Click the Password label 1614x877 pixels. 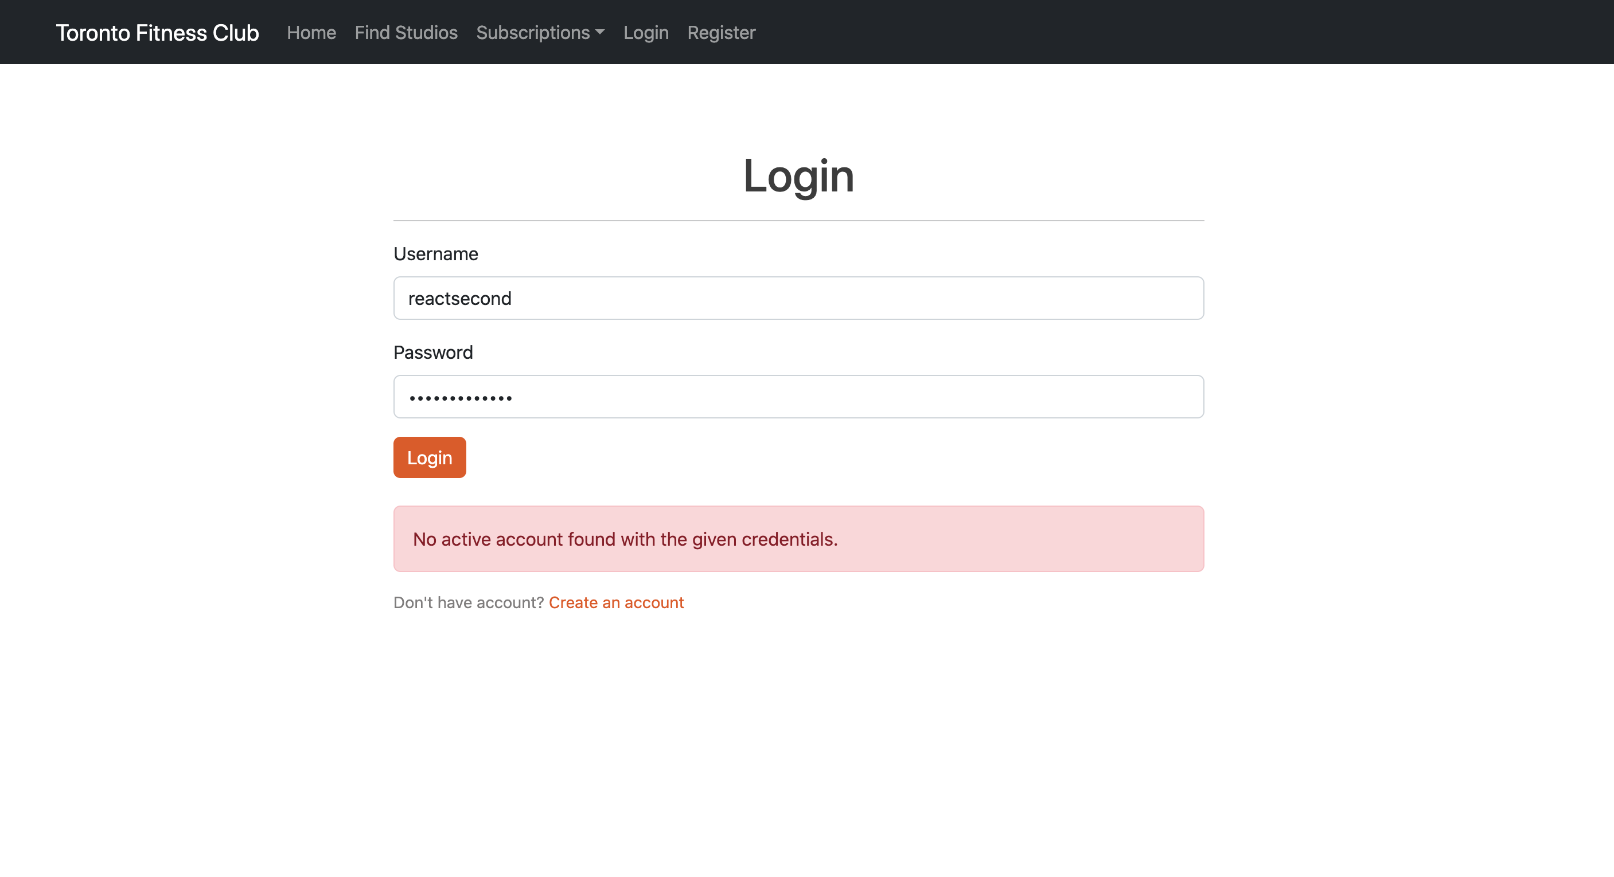(433, 352)
